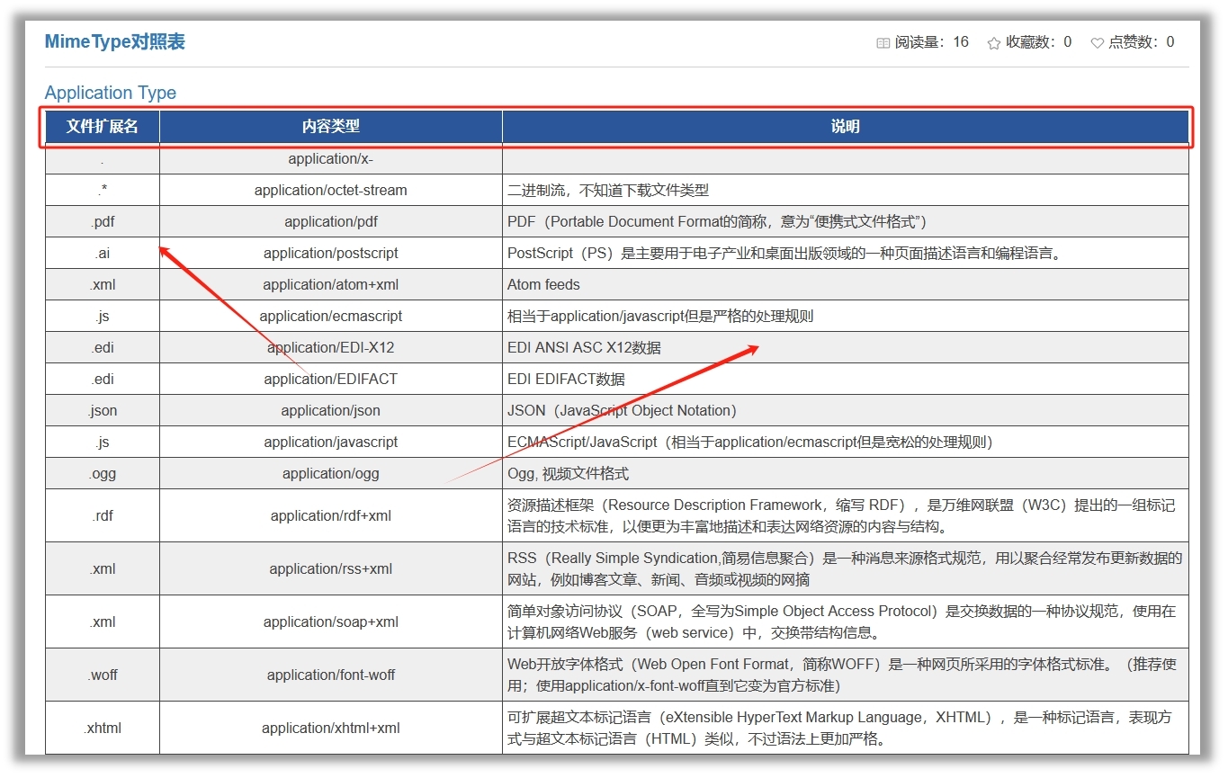Click the .xml cell beside application/atom+xml
This screenshot has width=1228, height=778.
point(103,284)
